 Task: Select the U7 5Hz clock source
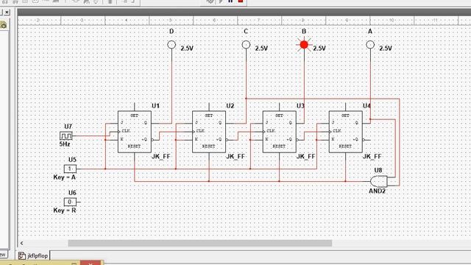(65, 135)
